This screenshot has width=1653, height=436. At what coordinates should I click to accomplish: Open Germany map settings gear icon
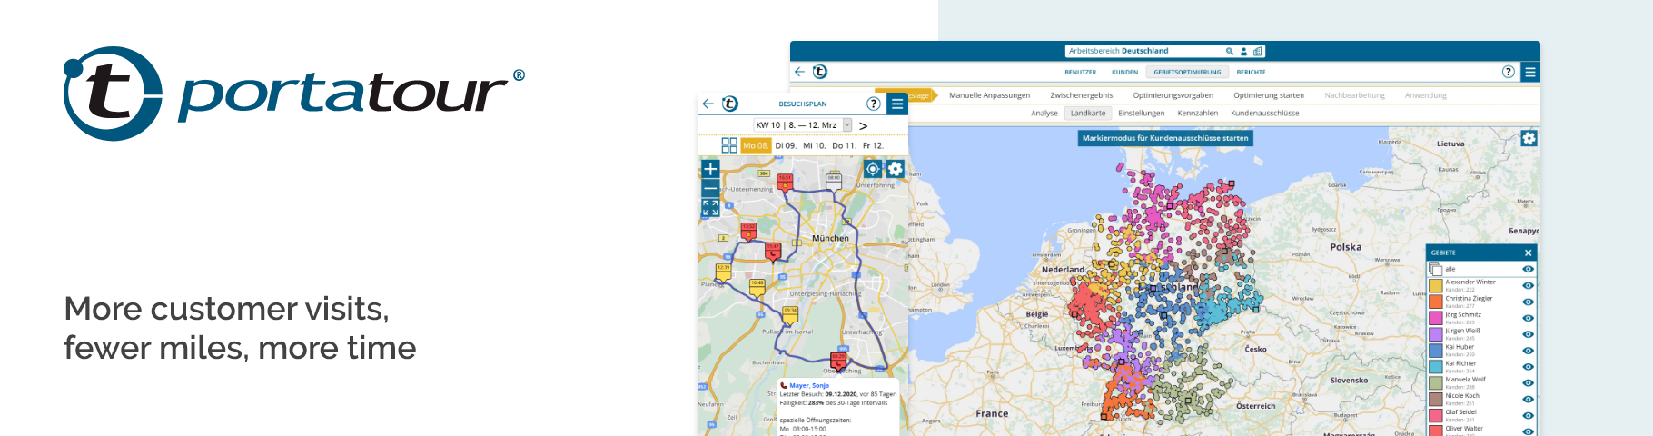pyautogui.click(x=1529, y=138)
